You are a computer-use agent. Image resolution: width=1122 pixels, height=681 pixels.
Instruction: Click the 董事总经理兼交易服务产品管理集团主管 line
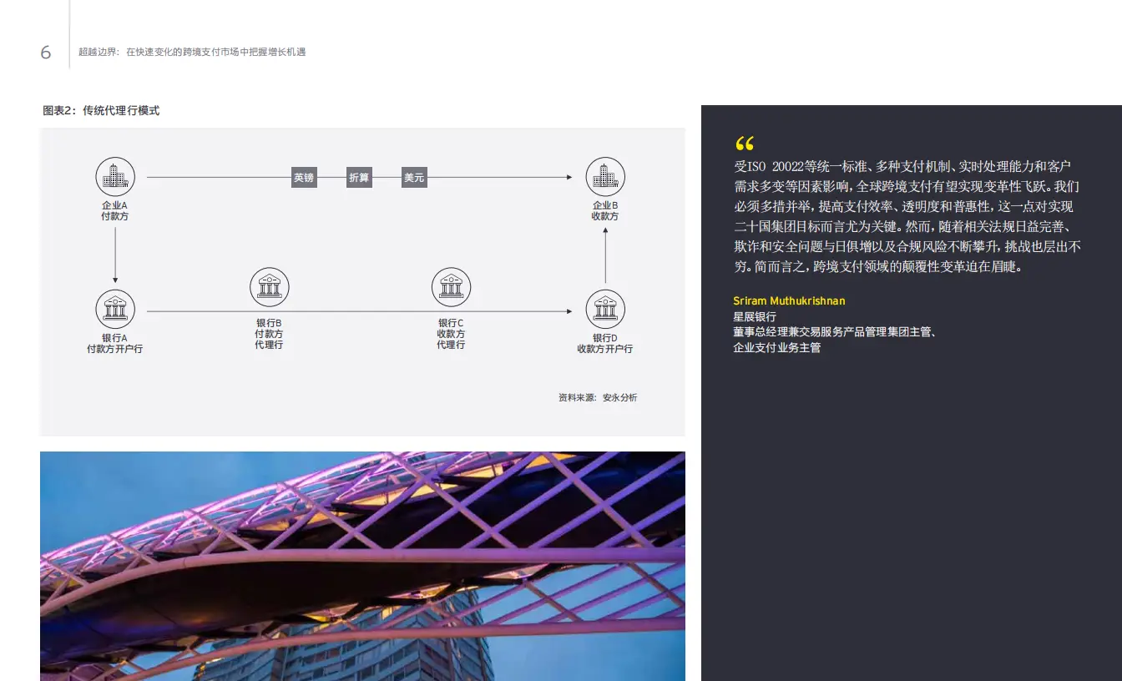[x=834, y=331]
